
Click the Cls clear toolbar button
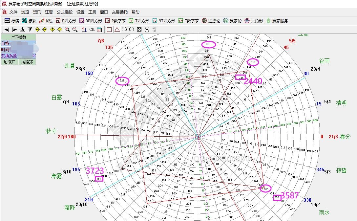pyautogui.click(x=92, y=30)
